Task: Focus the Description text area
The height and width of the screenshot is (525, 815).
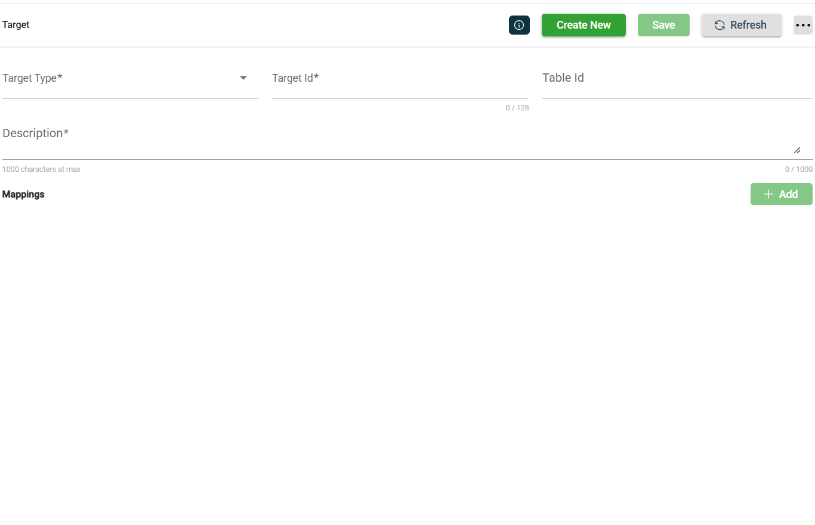Action: (394, 143)
